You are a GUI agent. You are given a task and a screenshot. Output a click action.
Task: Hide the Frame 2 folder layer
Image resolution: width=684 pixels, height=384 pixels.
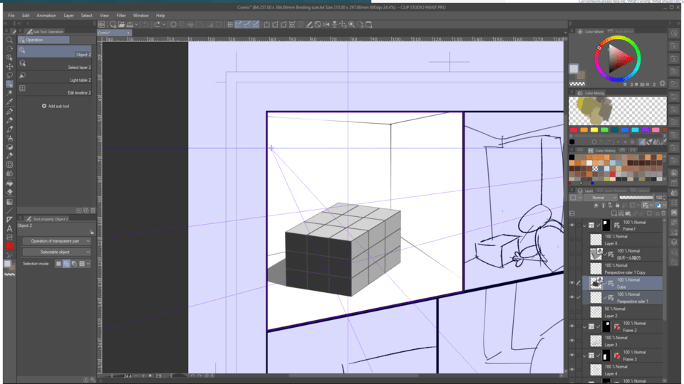tap(572, 326)
